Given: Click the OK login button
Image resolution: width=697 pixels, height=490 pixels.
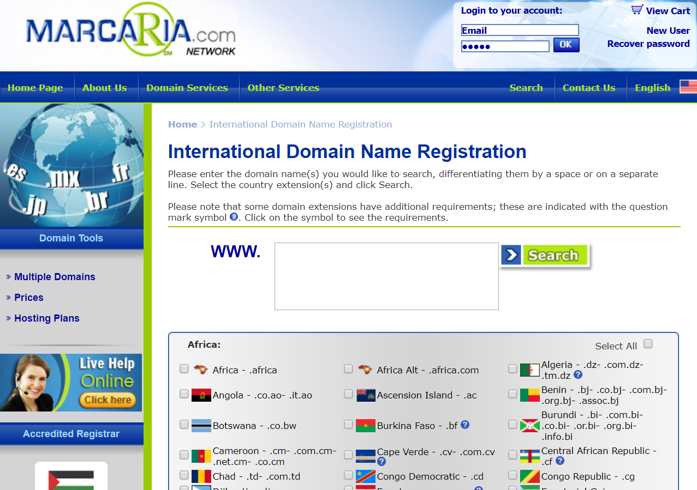Looking at the screenshot, I should point(566,45).
